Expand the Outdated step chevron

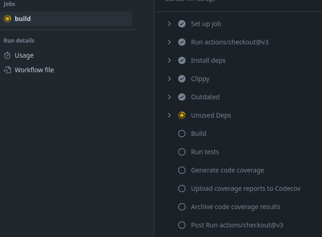click(169, 97)
